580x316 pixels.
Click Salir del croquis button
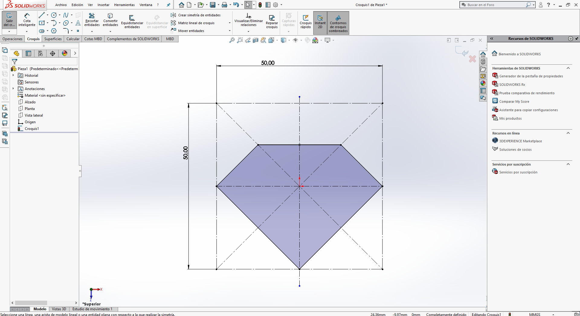point(9,20)
